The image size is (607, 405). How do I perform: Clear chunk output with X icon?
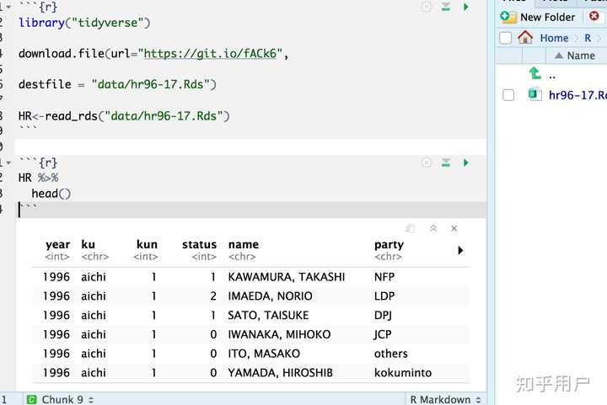pyautogui.click(x=454, y=228)
